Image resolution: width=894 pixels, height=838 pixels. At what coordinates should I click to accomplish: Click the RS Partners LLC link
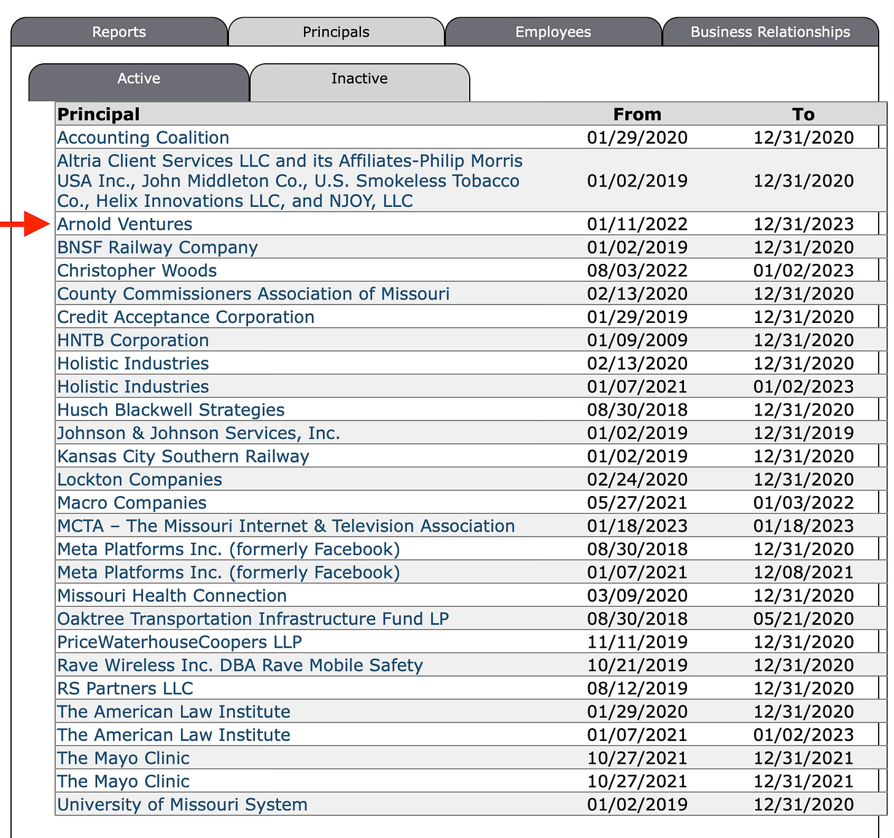tap(125, 689)
